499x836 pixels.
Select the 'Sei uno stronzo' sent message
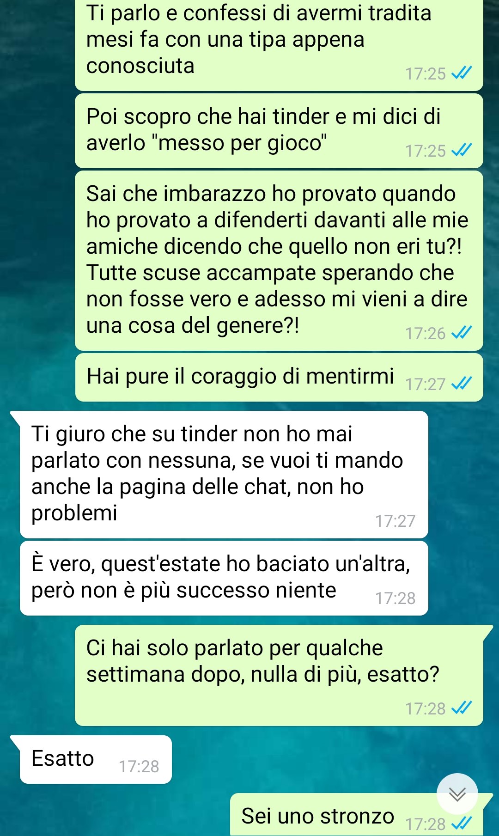pyautogui.click(x=357, y=815)
